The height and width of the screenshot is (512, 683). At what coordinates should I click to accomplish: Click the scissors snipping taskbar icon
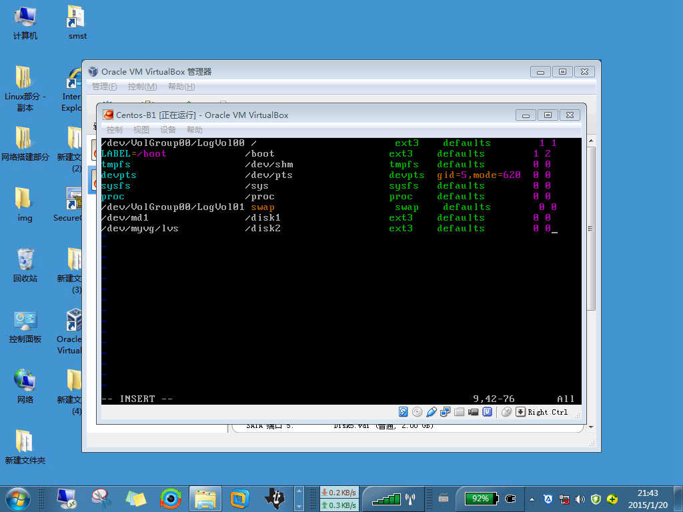pyautogui.click(x=101, y=499)
